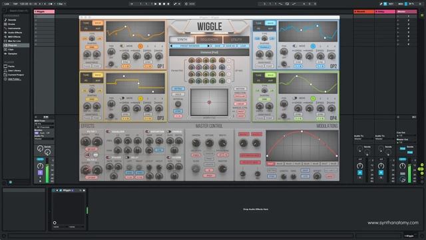The height and width of the screenshot is (240, 426).
Task: Open the Clips browser category
Action: pos(11,49)
